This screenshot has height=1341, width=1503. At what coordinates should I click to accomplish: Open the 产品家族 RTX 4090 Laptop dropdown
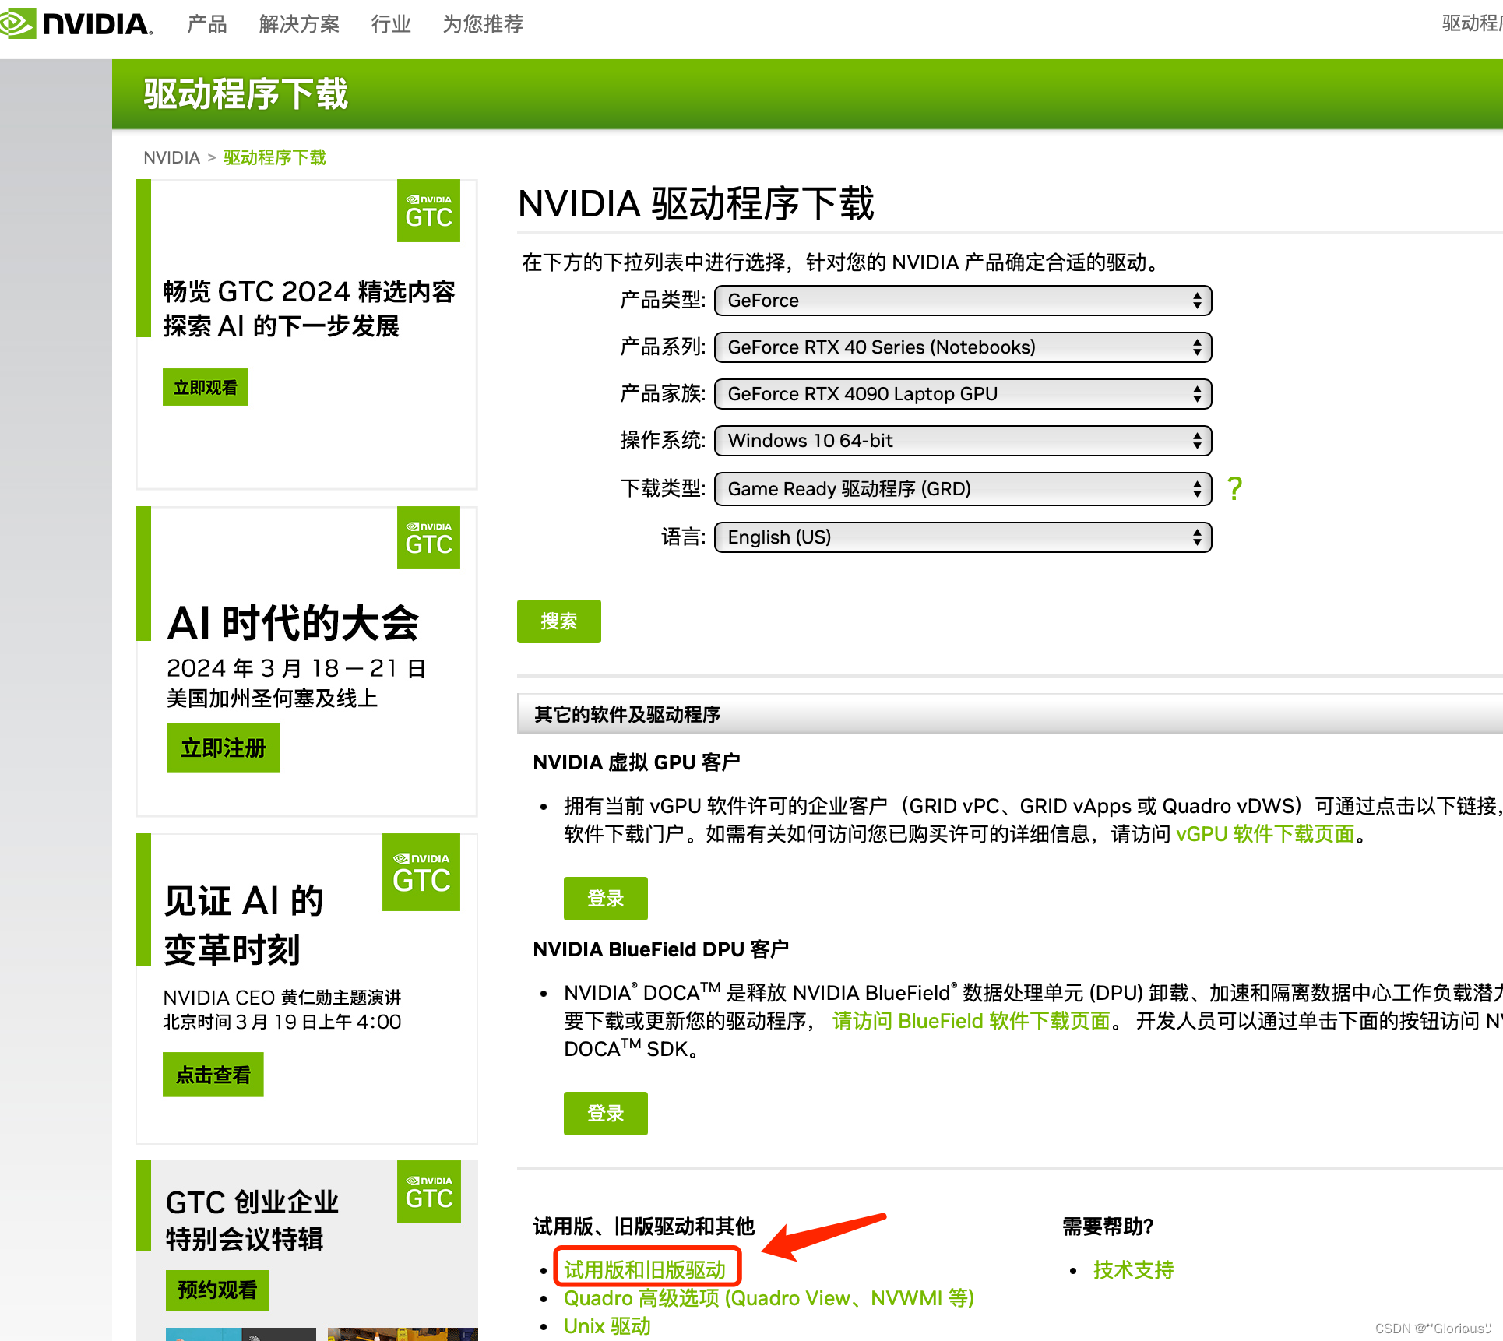click(963, 394)
